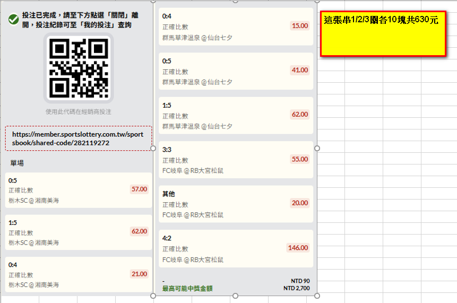Click the 使用此代碼在經銷商投注 caption
457x303 pixels.
coord(79,112)
